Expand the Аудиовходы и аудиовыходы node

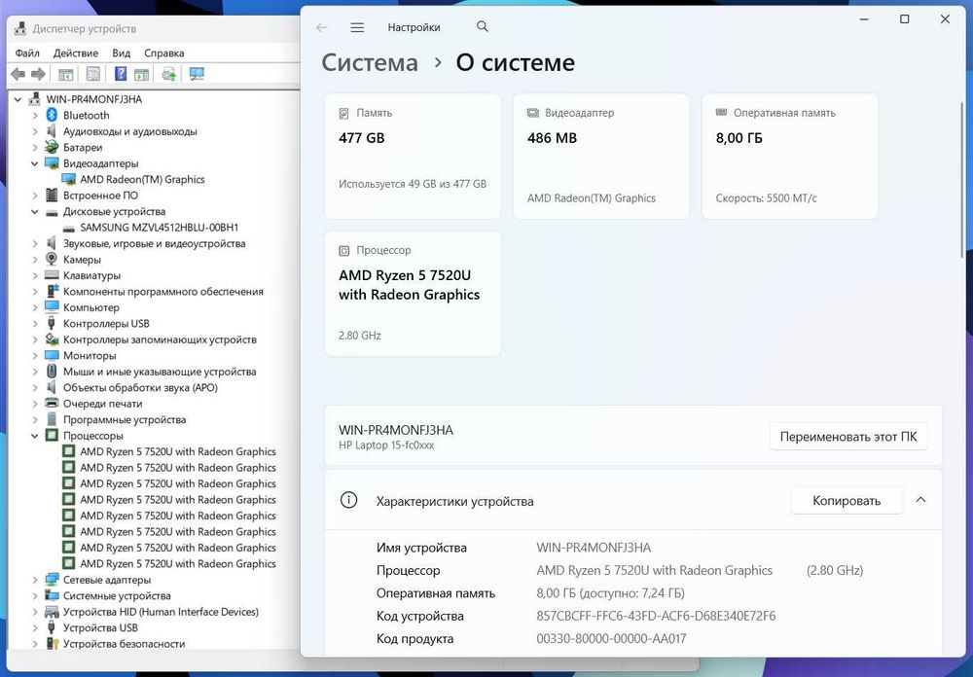[x=35, y=131]
